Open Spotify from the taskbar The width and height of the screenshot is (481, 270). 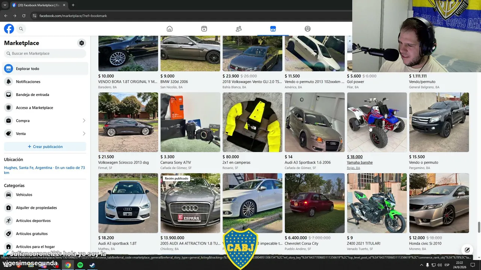coord(80,265)
